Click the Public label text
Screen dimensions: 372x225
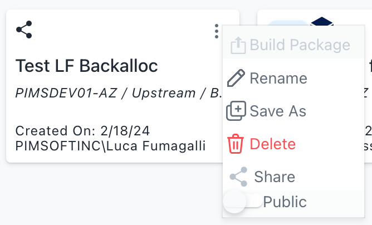[285, 201]
